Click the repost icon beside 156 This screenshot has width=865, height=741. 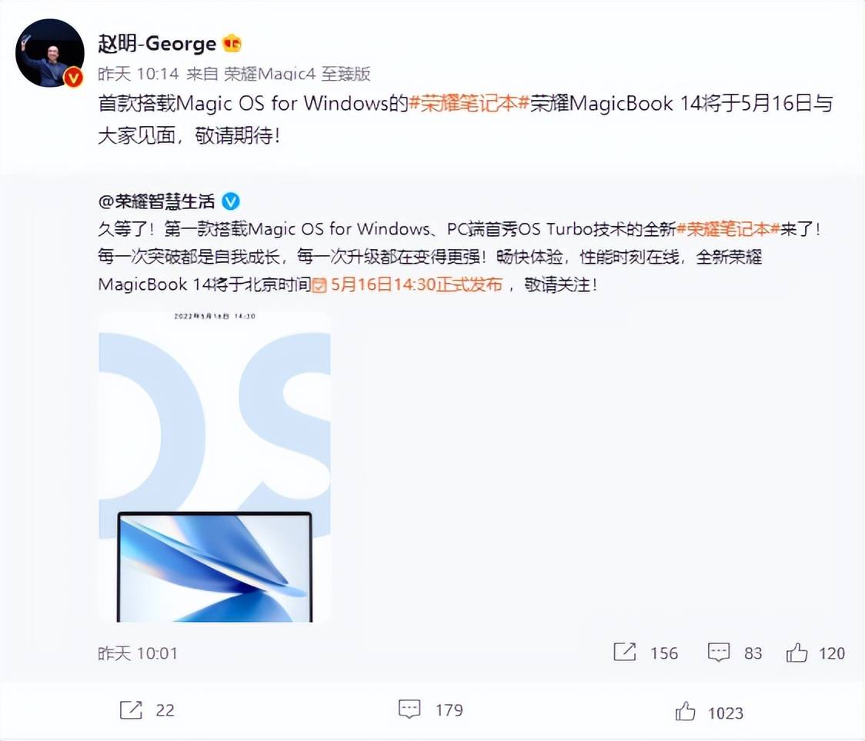click(625, 653)
